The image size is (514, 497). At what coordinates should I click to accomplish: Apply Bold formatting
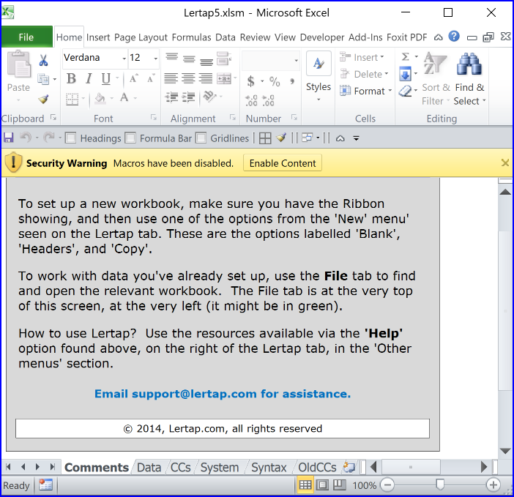(x=71, y=79)
